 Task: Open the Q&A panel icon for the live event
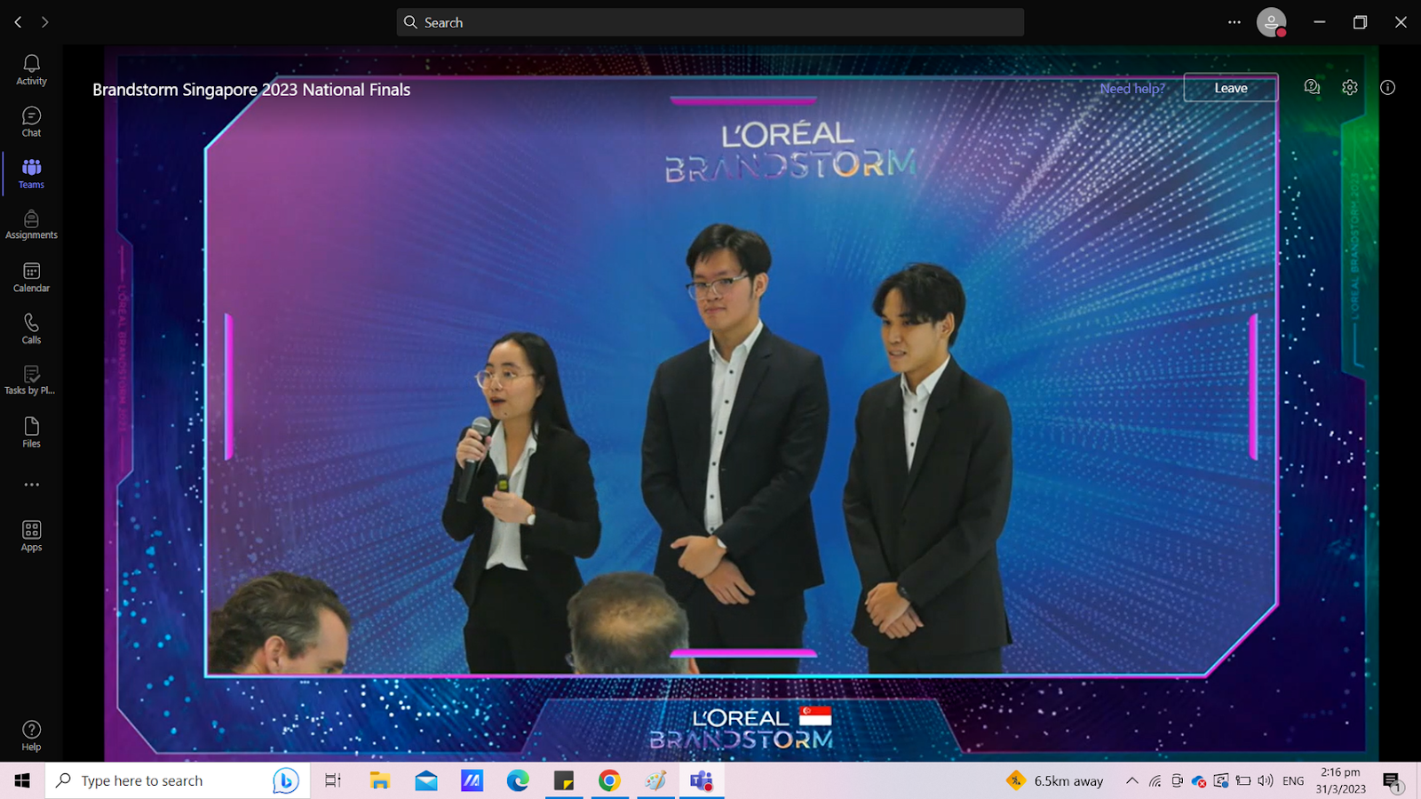point(1312,87)
